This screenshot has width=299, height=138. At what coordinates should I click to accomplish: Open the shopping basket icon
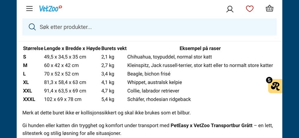coord(269,9)
